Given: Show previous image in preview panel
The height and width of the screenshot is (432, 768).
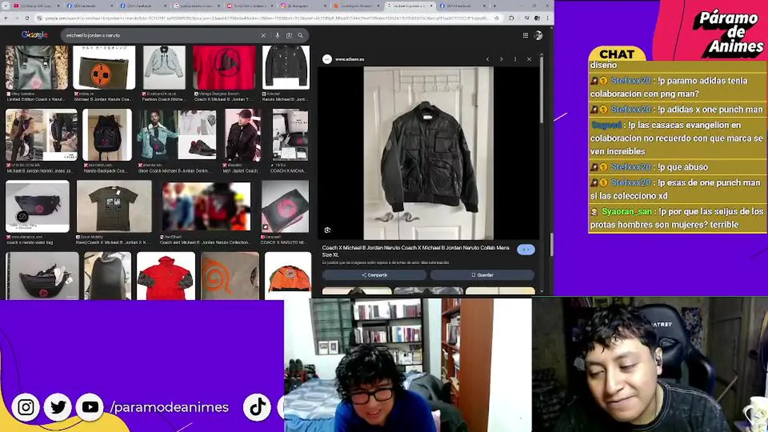Looking at the screenshot, I should [x=487, y=59].
